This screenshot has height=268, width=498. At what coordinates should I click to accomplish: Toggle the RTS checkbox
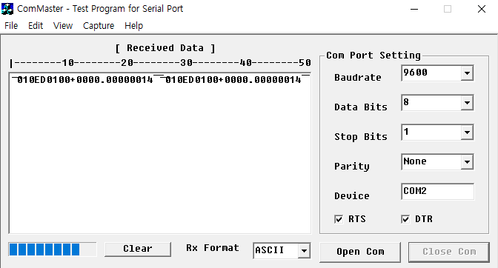(x=339, y=219)
